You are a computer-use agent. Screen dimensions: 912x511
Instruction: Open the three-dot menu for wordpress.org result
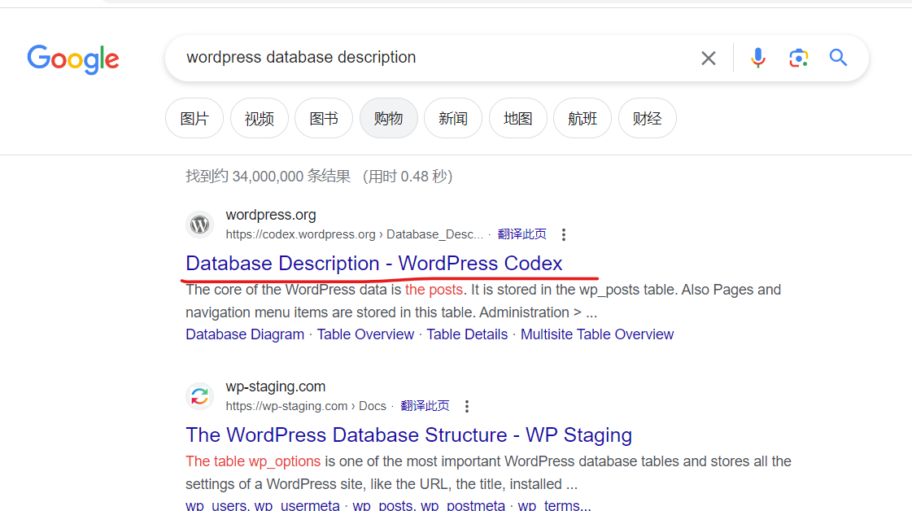coord(564,234)
